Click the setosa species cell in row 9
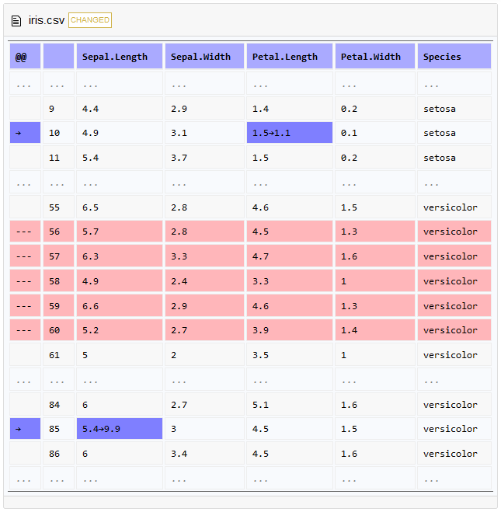Viewport: 501px width, 512px height. tap(454, 109)
